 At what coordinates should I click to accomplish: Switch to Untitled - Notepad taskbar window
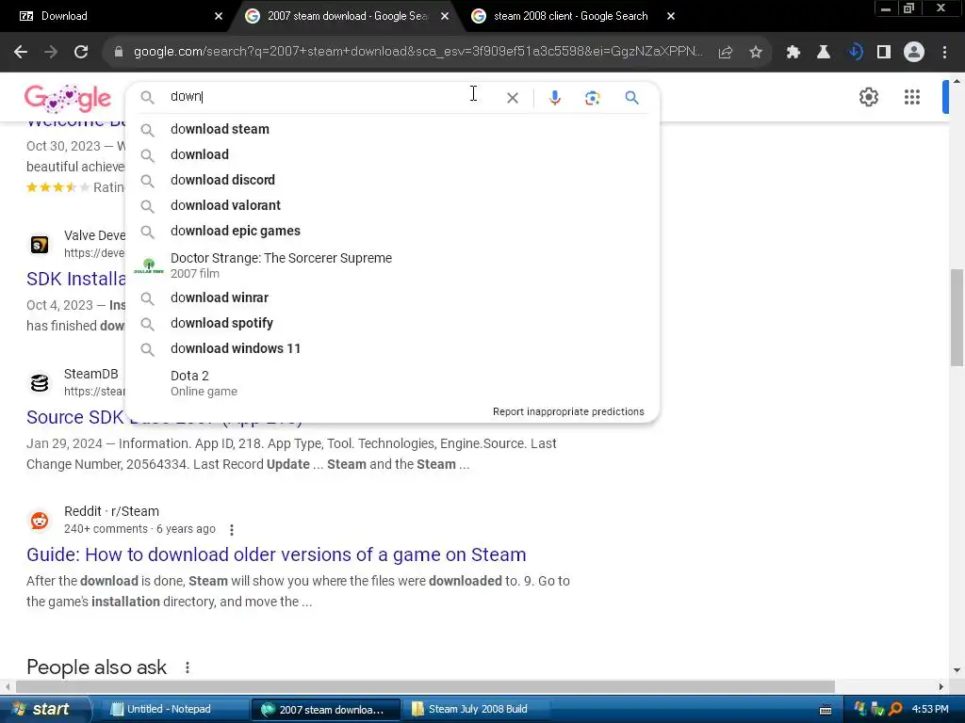click(174, 709)
